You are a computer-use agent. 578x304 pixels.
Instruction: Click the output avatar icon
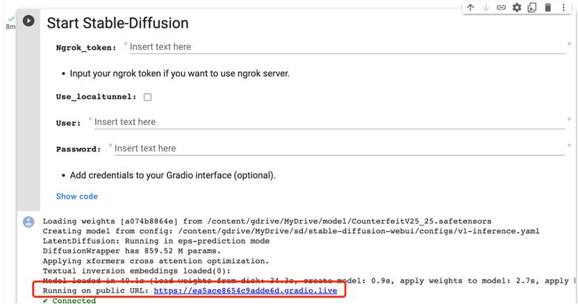[x=28, y=221]
